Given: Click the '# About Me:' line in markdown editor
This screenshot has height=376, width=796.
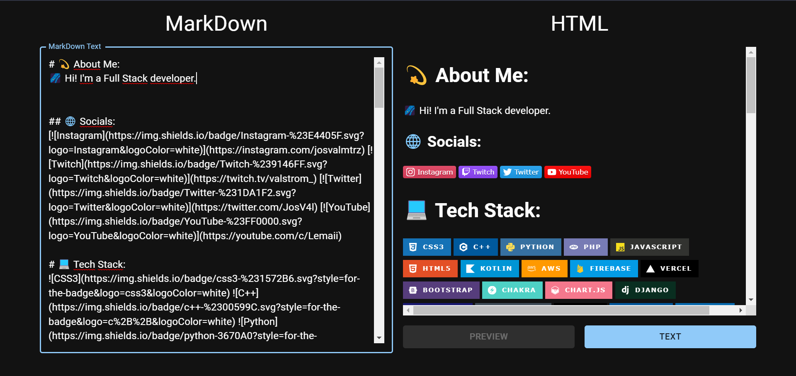Looking at the screenshot, I should pyautogui.click(x=84, y=64).
